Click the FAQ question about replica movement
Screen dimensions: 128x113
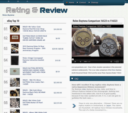[96, 86]
